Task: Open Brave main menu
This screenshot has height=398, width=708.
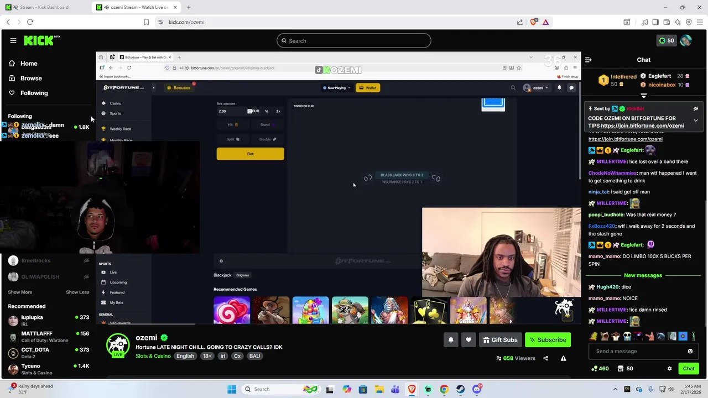Action: tap(700, 22)
